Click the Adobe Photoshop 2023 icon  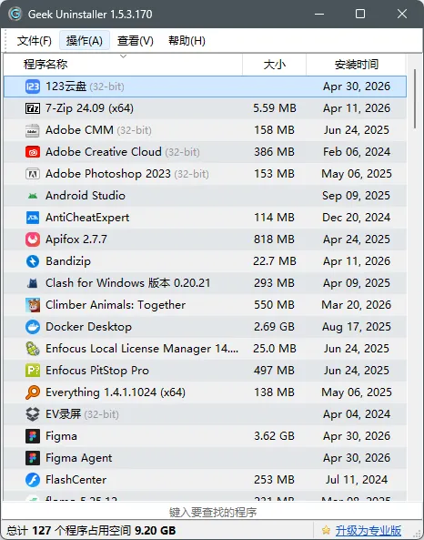pyautogui.click(x=33, y=174)
